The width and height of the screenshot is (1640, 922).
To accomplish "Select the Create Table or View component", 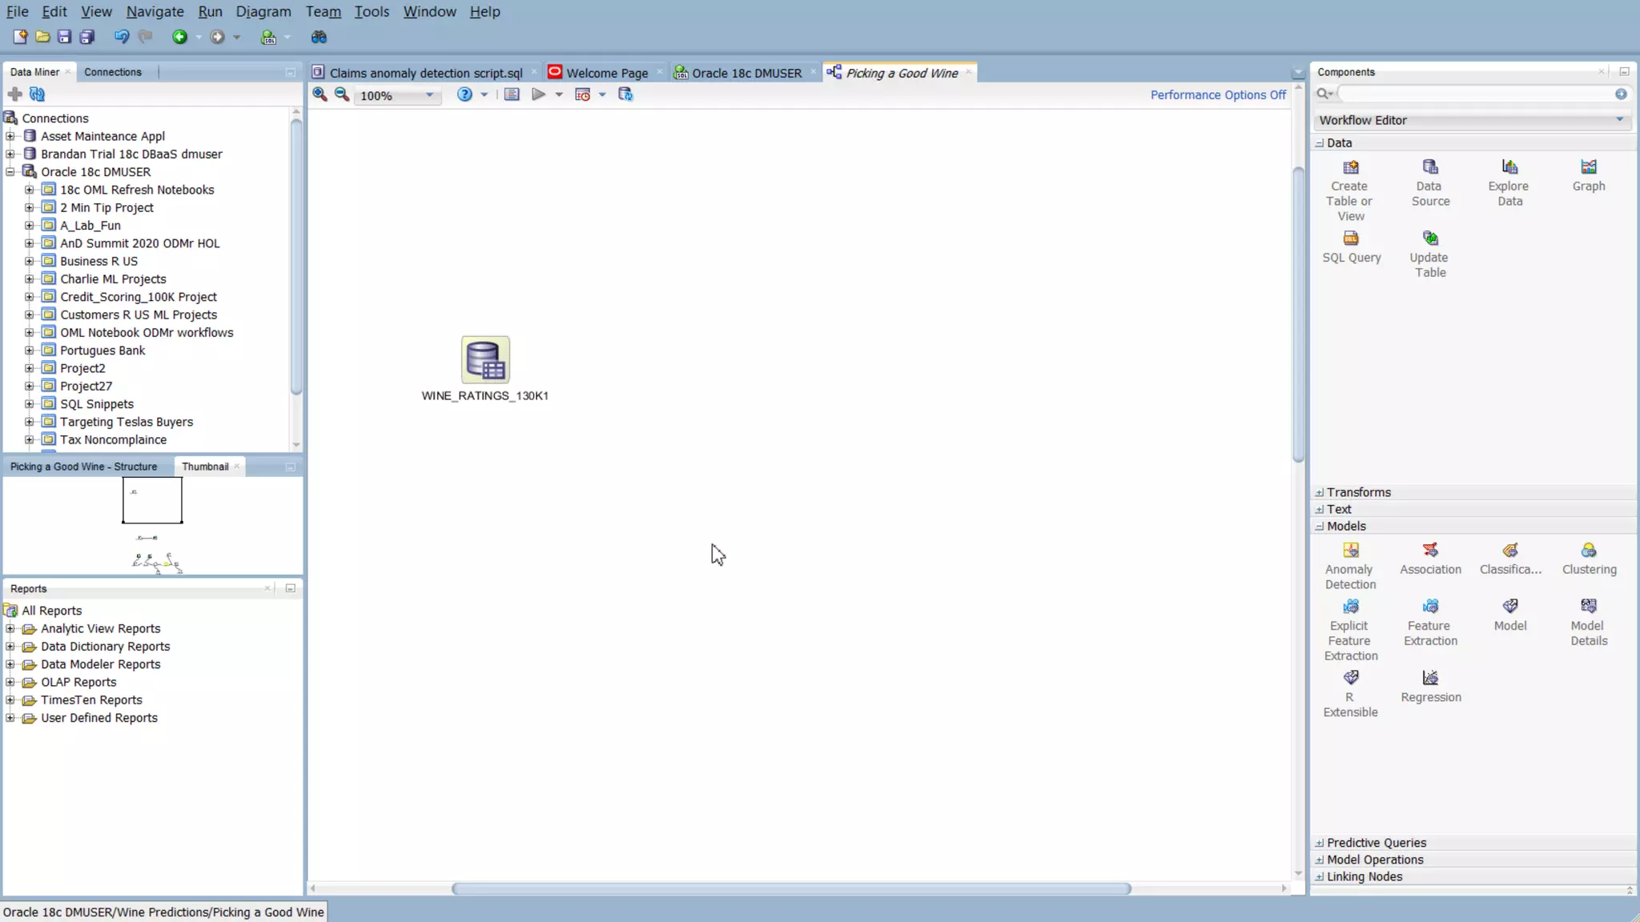I will click(1350, 190).
